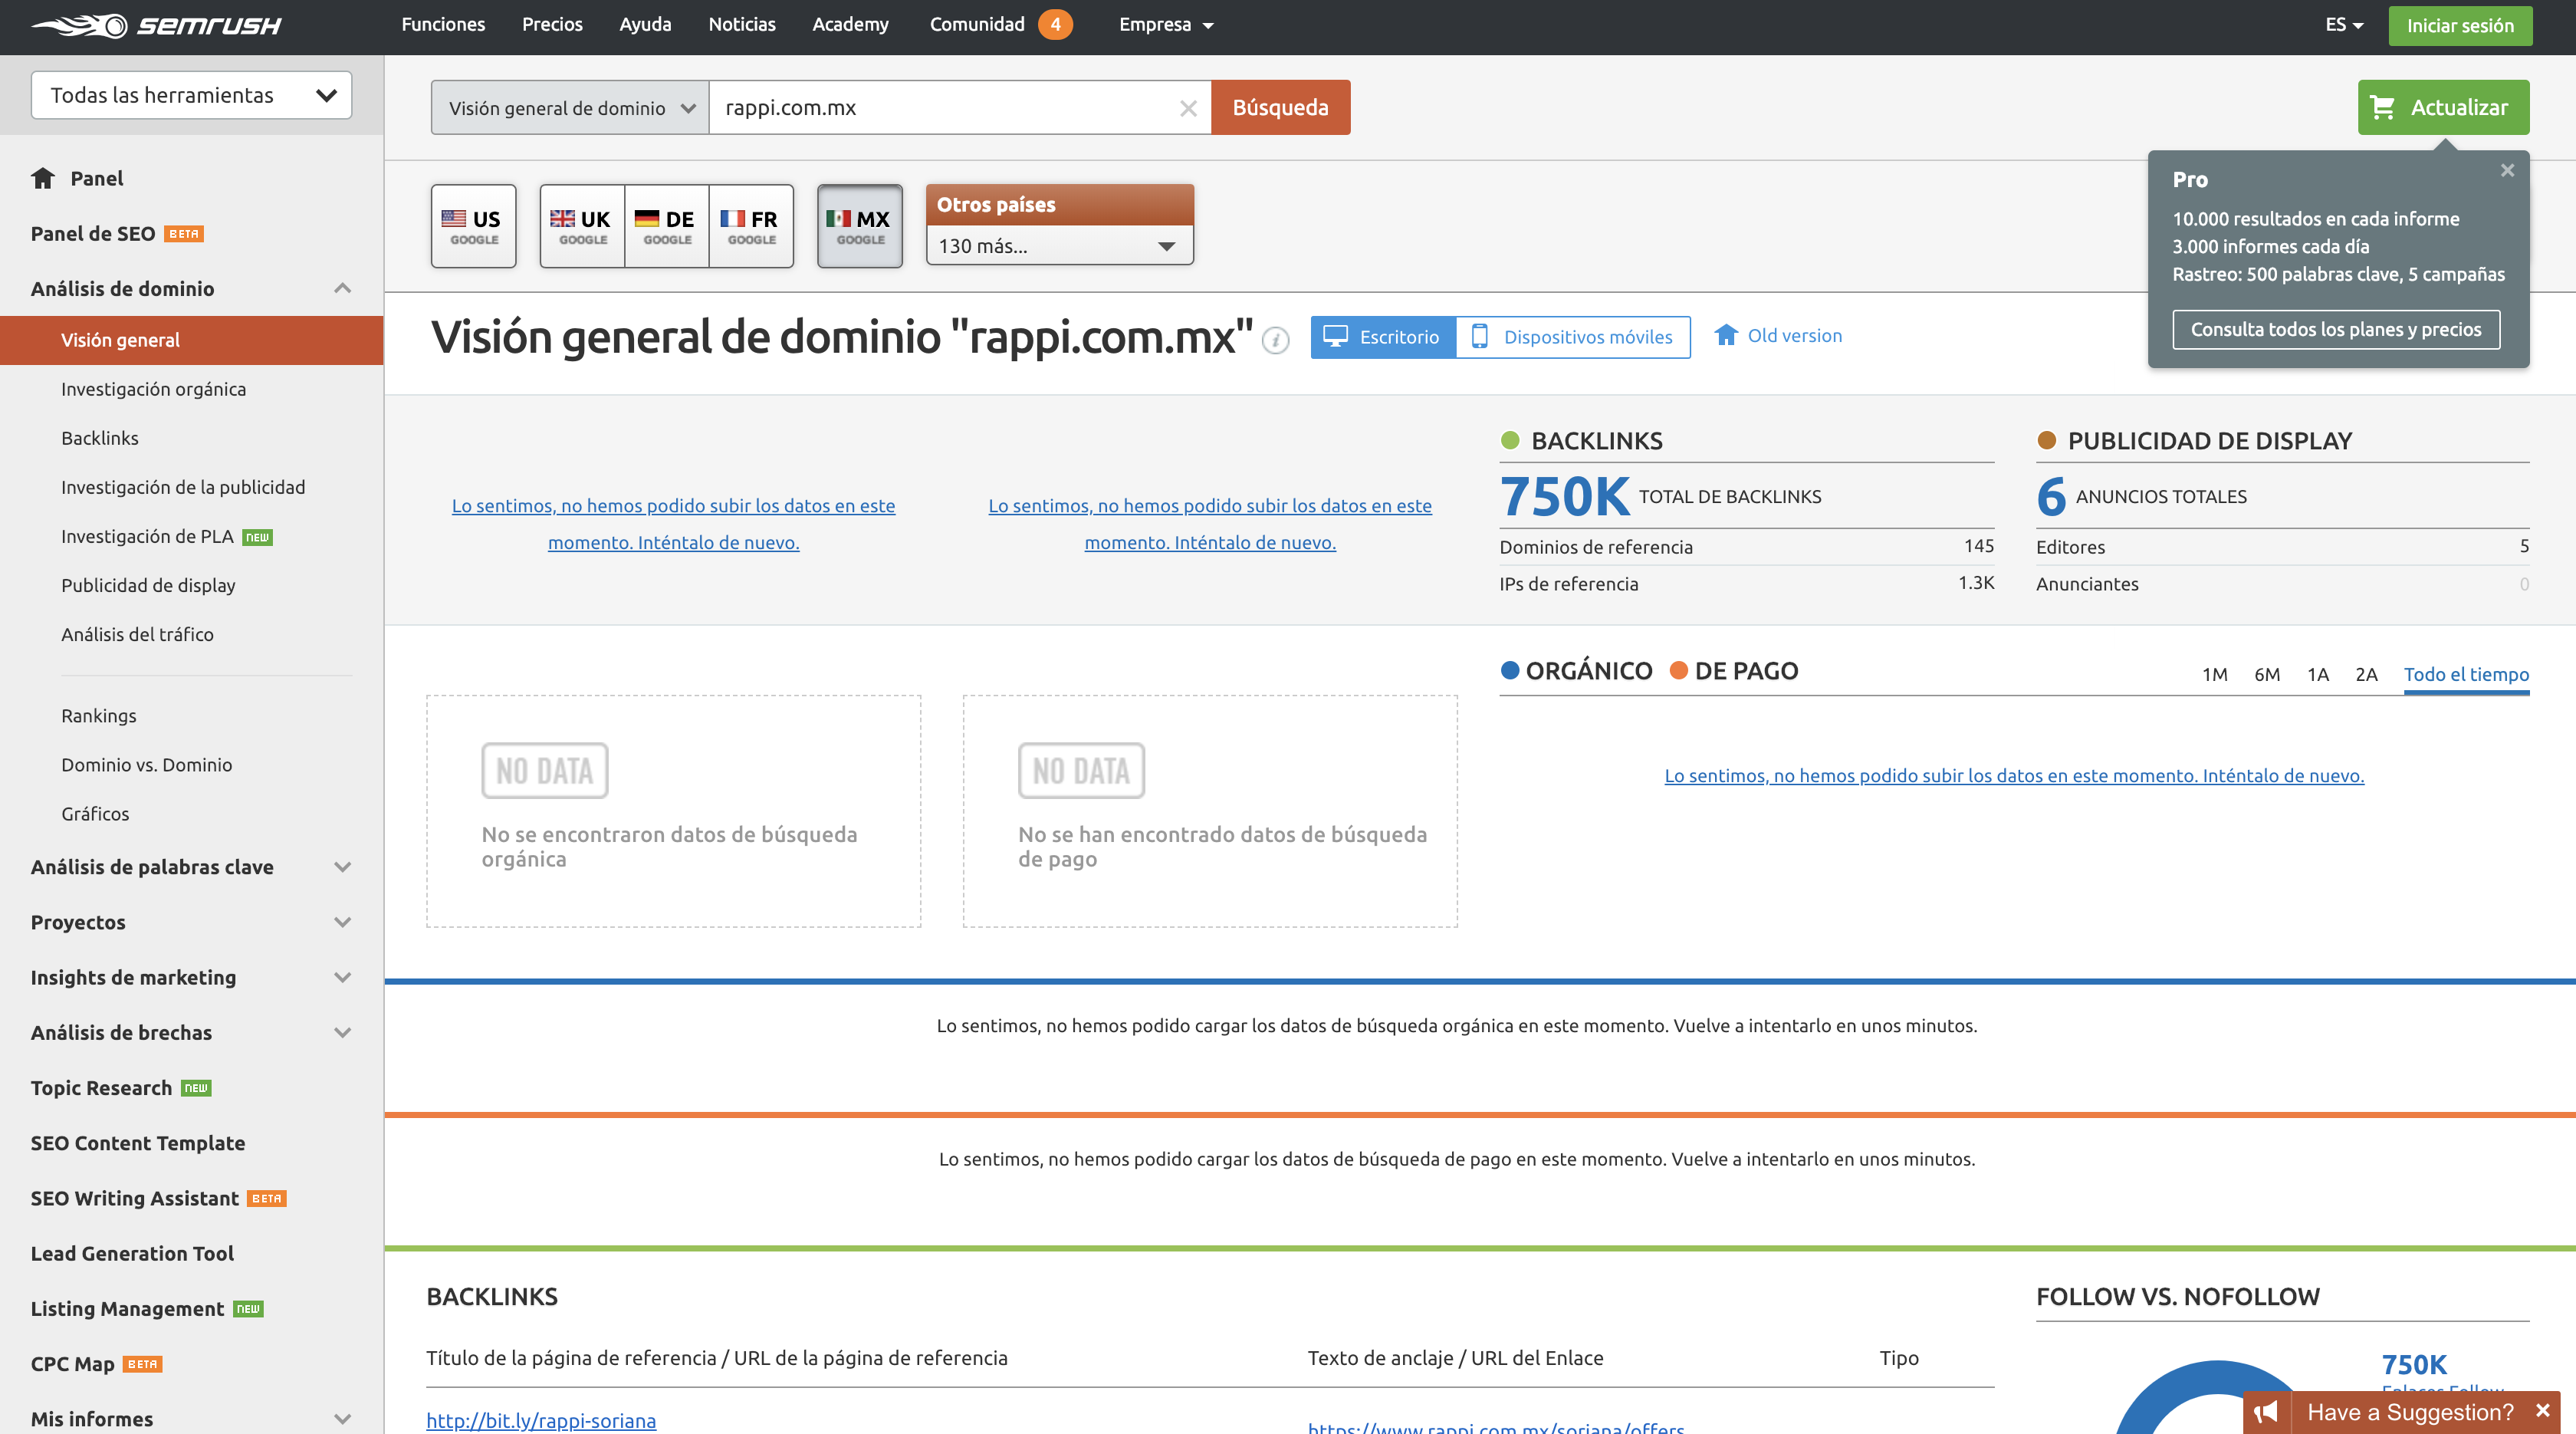Expand Análisis de brechas section
The height and width of the screenshot is (1434, 2576).
(342, 1032)
